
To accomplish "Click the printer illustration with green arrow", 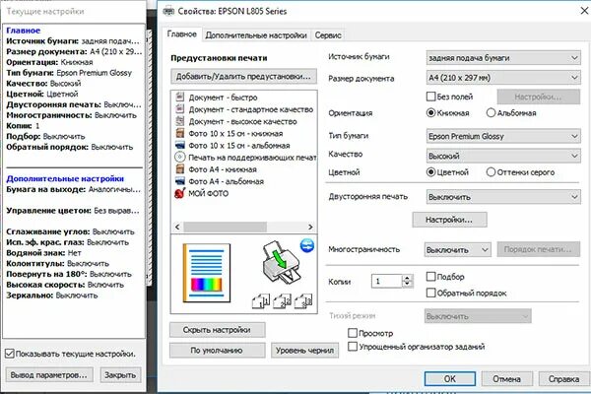I will coord(281,263).
